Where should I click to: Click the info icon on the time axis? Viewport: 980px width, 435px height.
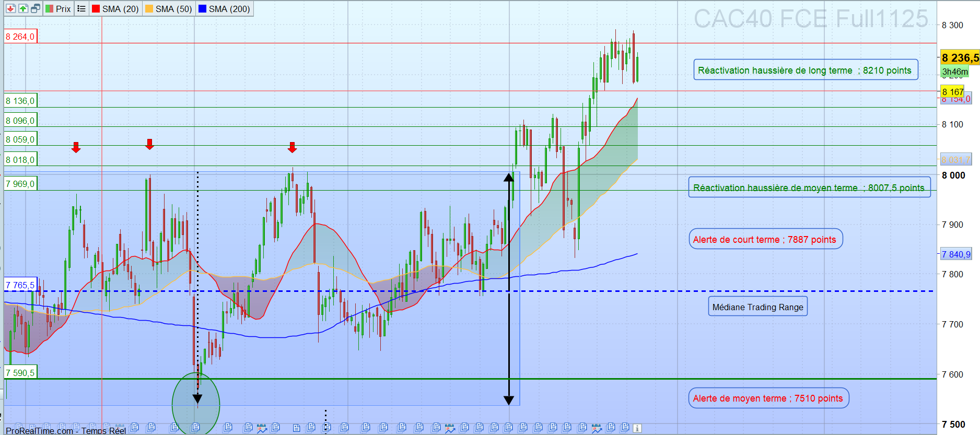(x=637, y=428)
